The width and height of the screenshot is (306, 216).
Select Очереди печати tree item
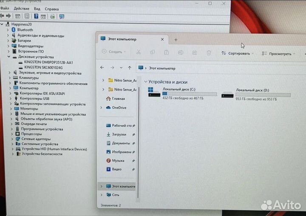tap(34, 124)
